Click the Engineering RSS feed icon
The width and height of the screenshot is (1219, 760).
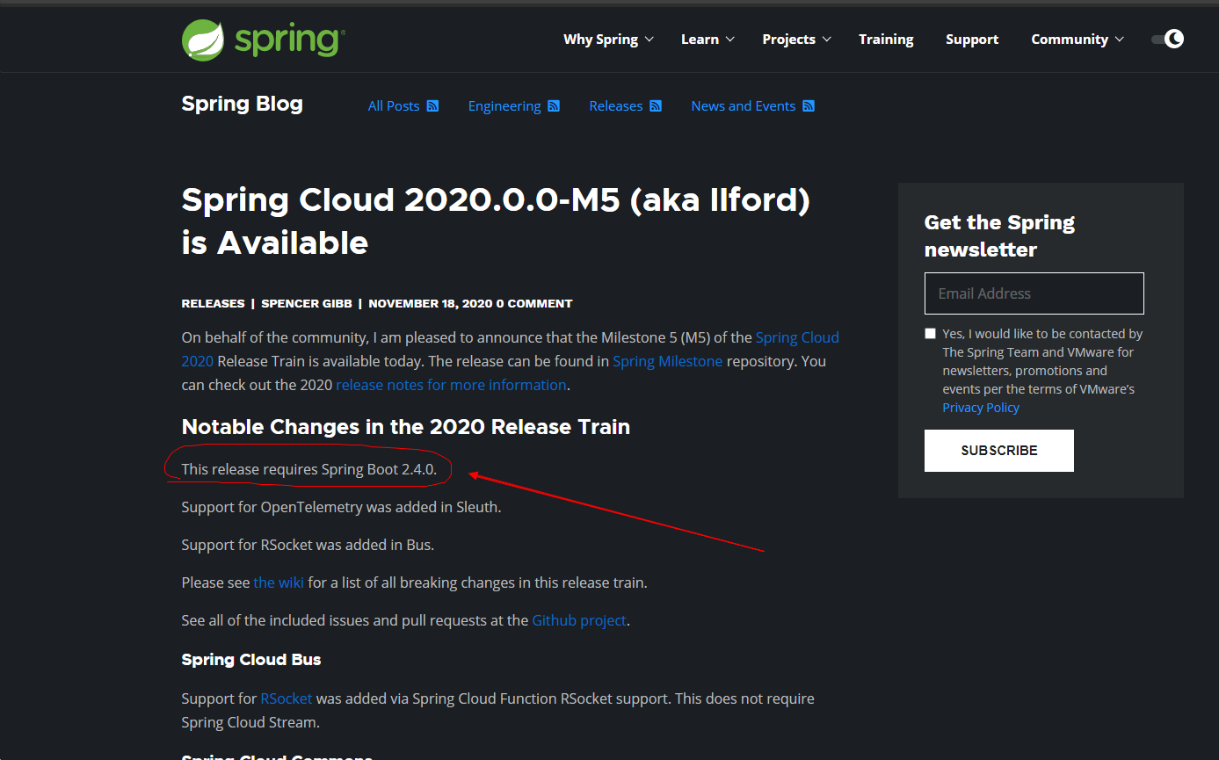[x=555, y=105]
